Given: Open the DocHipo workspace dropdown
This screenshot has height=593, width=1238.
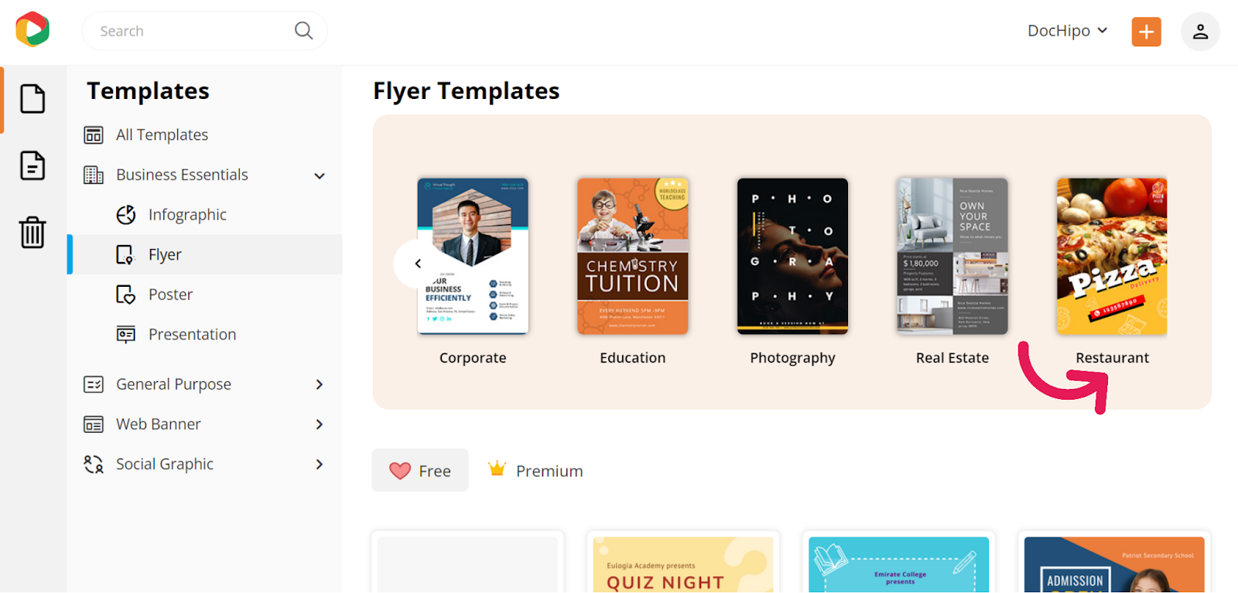Looking at the screenshot, I should [1067, 31].
